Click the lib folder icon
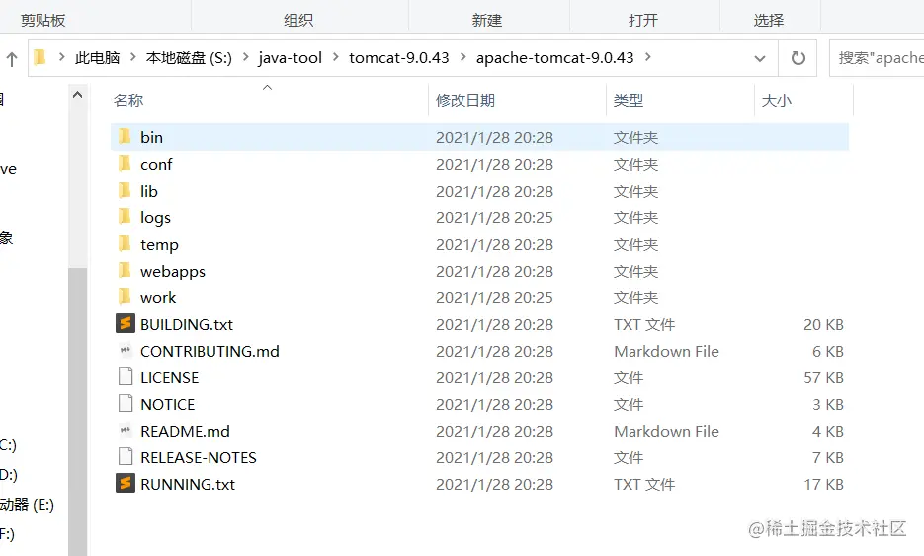The height and width of the screenshot is (556, 924). [125, 191]
